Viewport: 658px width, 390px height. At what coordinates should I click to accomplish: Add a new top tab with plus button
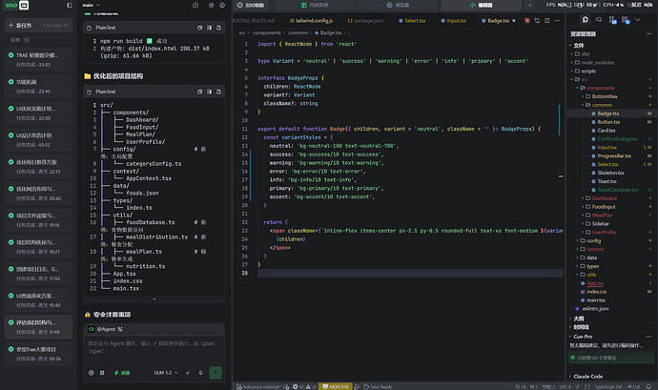[529, 5]
